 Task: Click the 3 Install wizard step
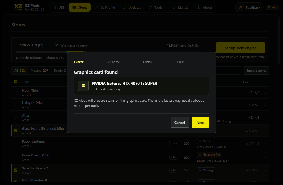(x=158, y=61)
